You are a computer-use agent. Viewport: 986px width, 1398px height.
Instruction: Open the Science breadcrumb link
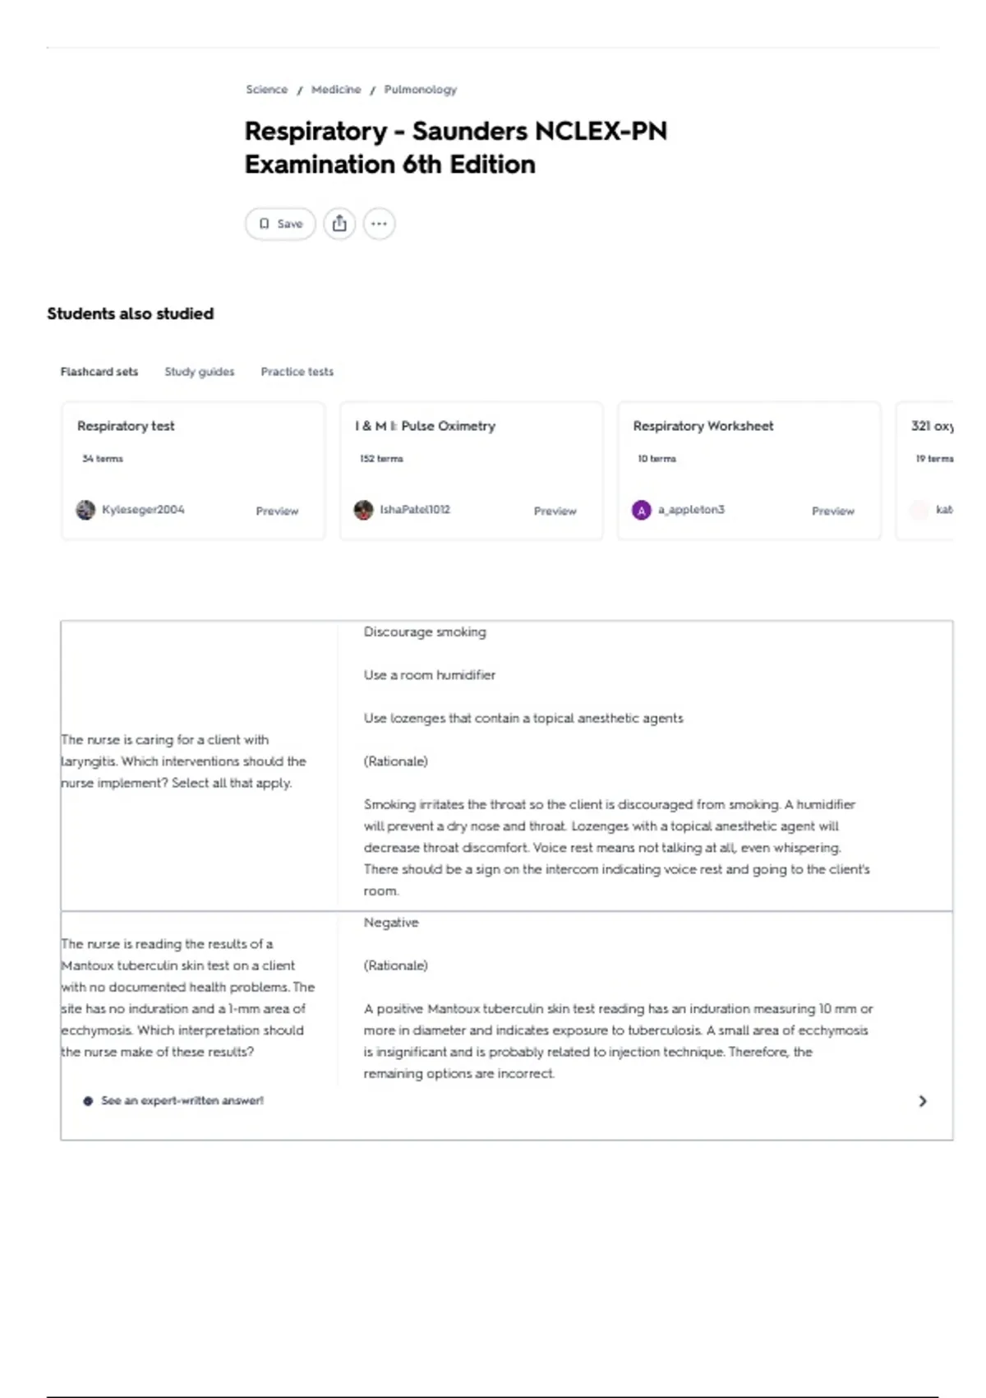(267, 90)
